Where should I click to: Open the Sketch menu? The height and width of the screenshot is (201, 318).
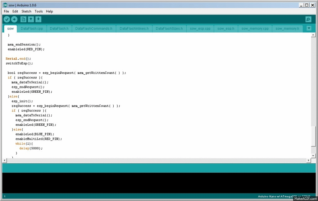(x=26, y=11)
